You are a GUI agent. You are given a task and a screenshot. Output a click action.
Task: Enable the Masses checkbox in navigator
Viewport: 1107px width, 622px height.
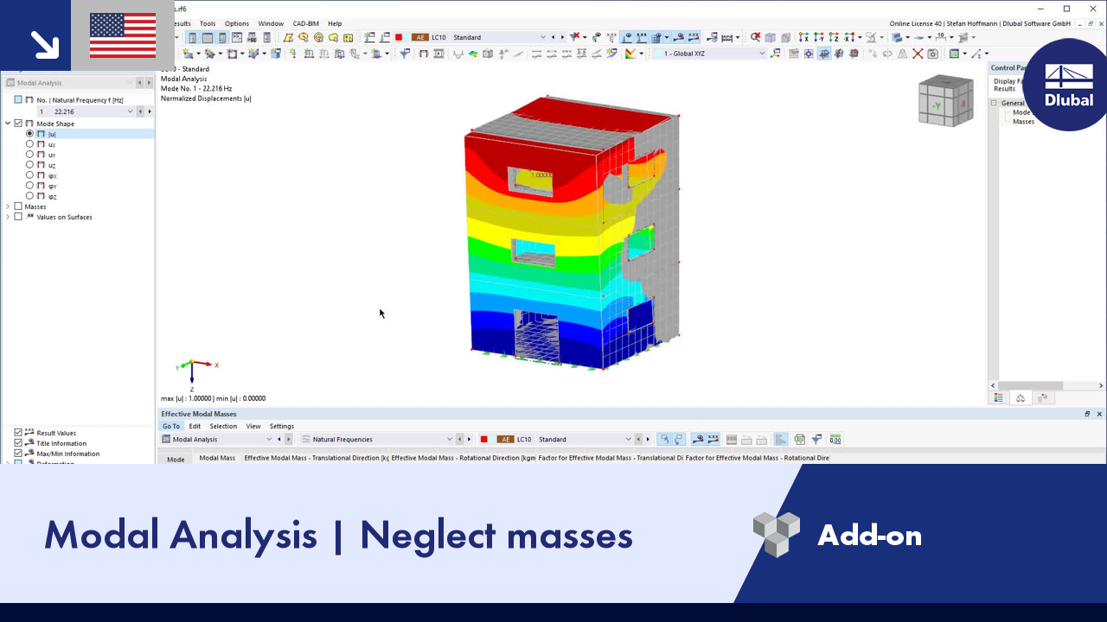click(18, 206)
